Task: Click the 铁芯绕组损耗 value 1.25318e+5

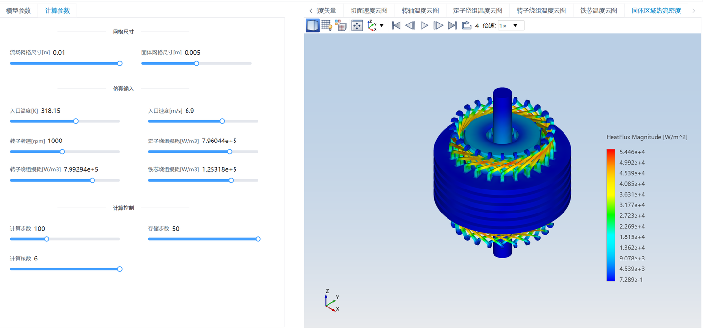Action: point(219,169)
